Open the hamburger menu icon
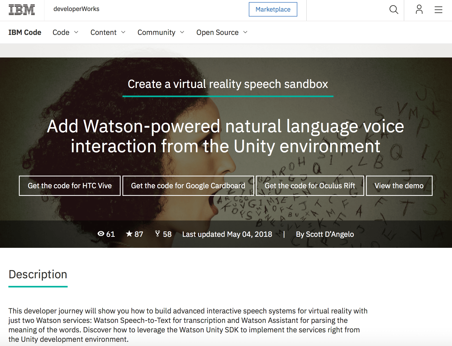The image size is (452, 346). pos(438,10)
